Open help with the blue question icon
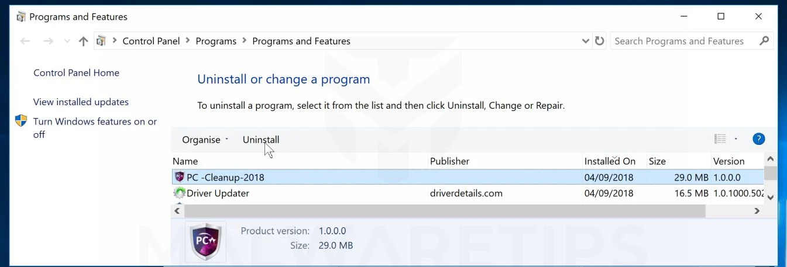This screenshot has width=787, height=267. tap(759, 139)
